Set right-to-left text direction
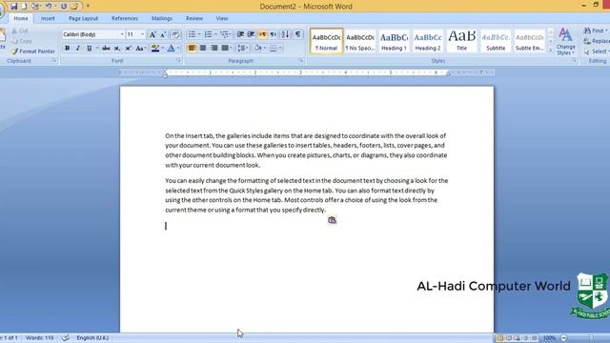 click(274, 34)
